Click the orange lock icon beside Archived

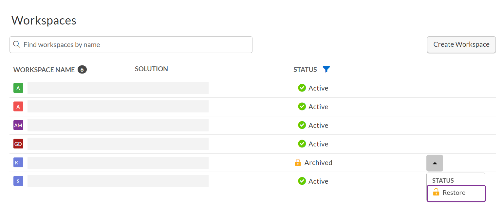[298, 162]
